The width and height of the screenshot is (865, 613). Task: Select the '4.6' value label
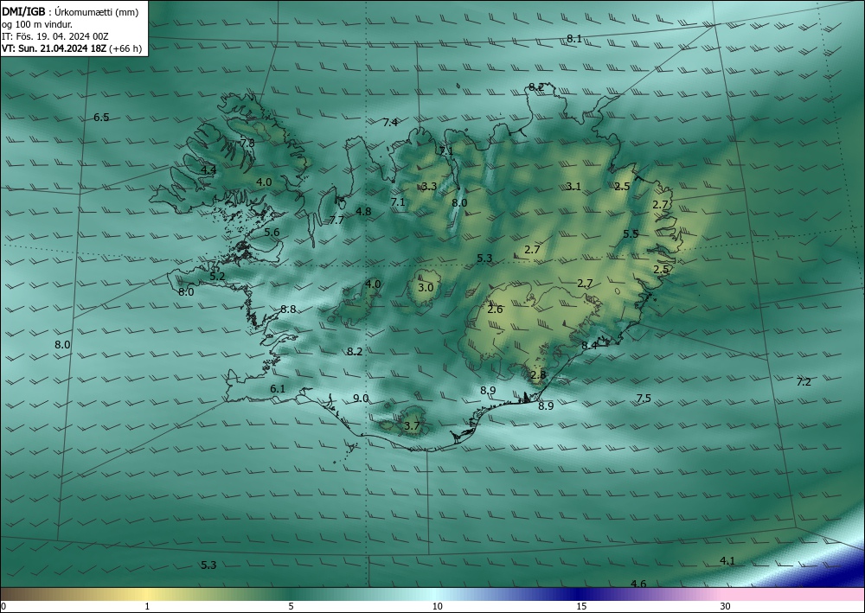[638, 584]
